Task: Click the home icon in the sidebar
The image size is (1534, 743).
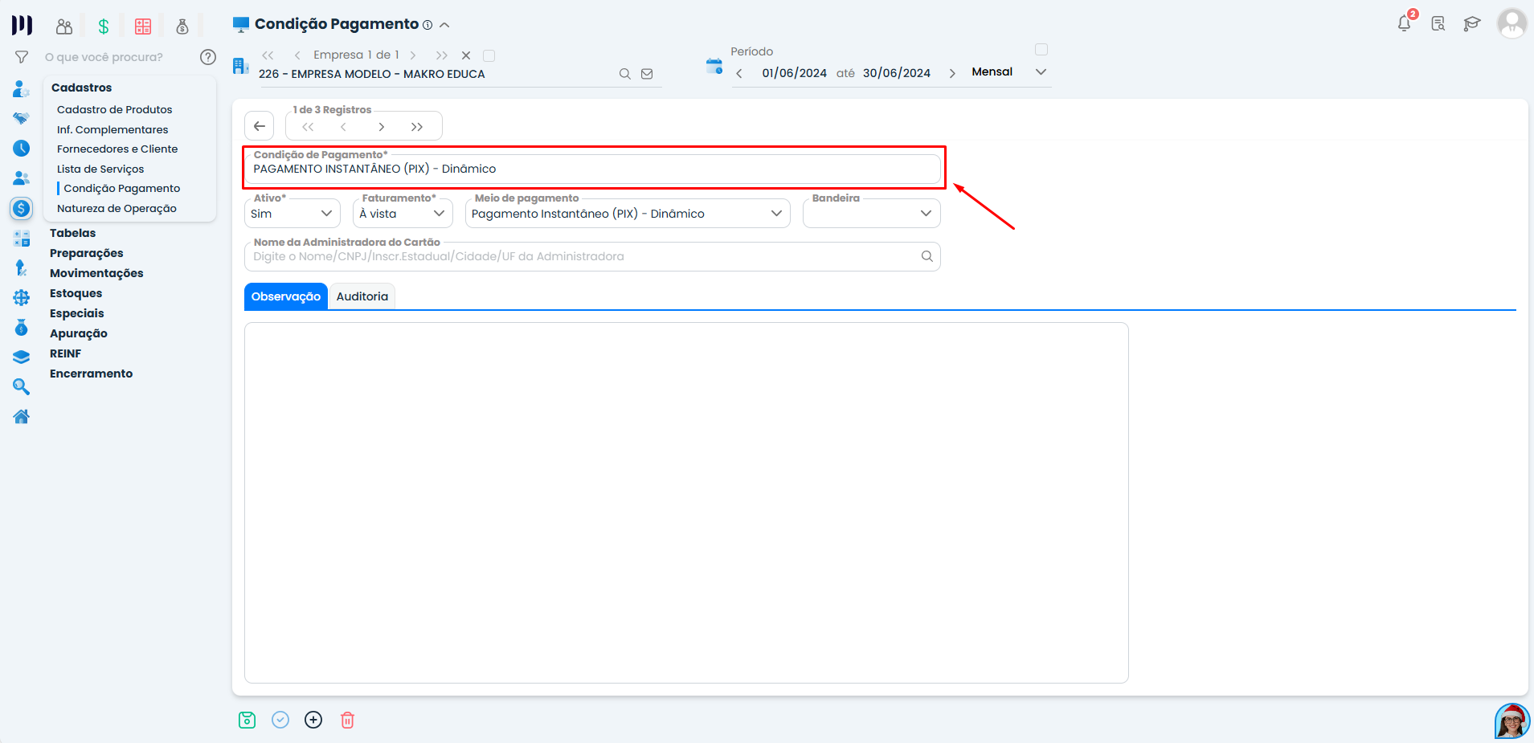Action: (22, 416)
